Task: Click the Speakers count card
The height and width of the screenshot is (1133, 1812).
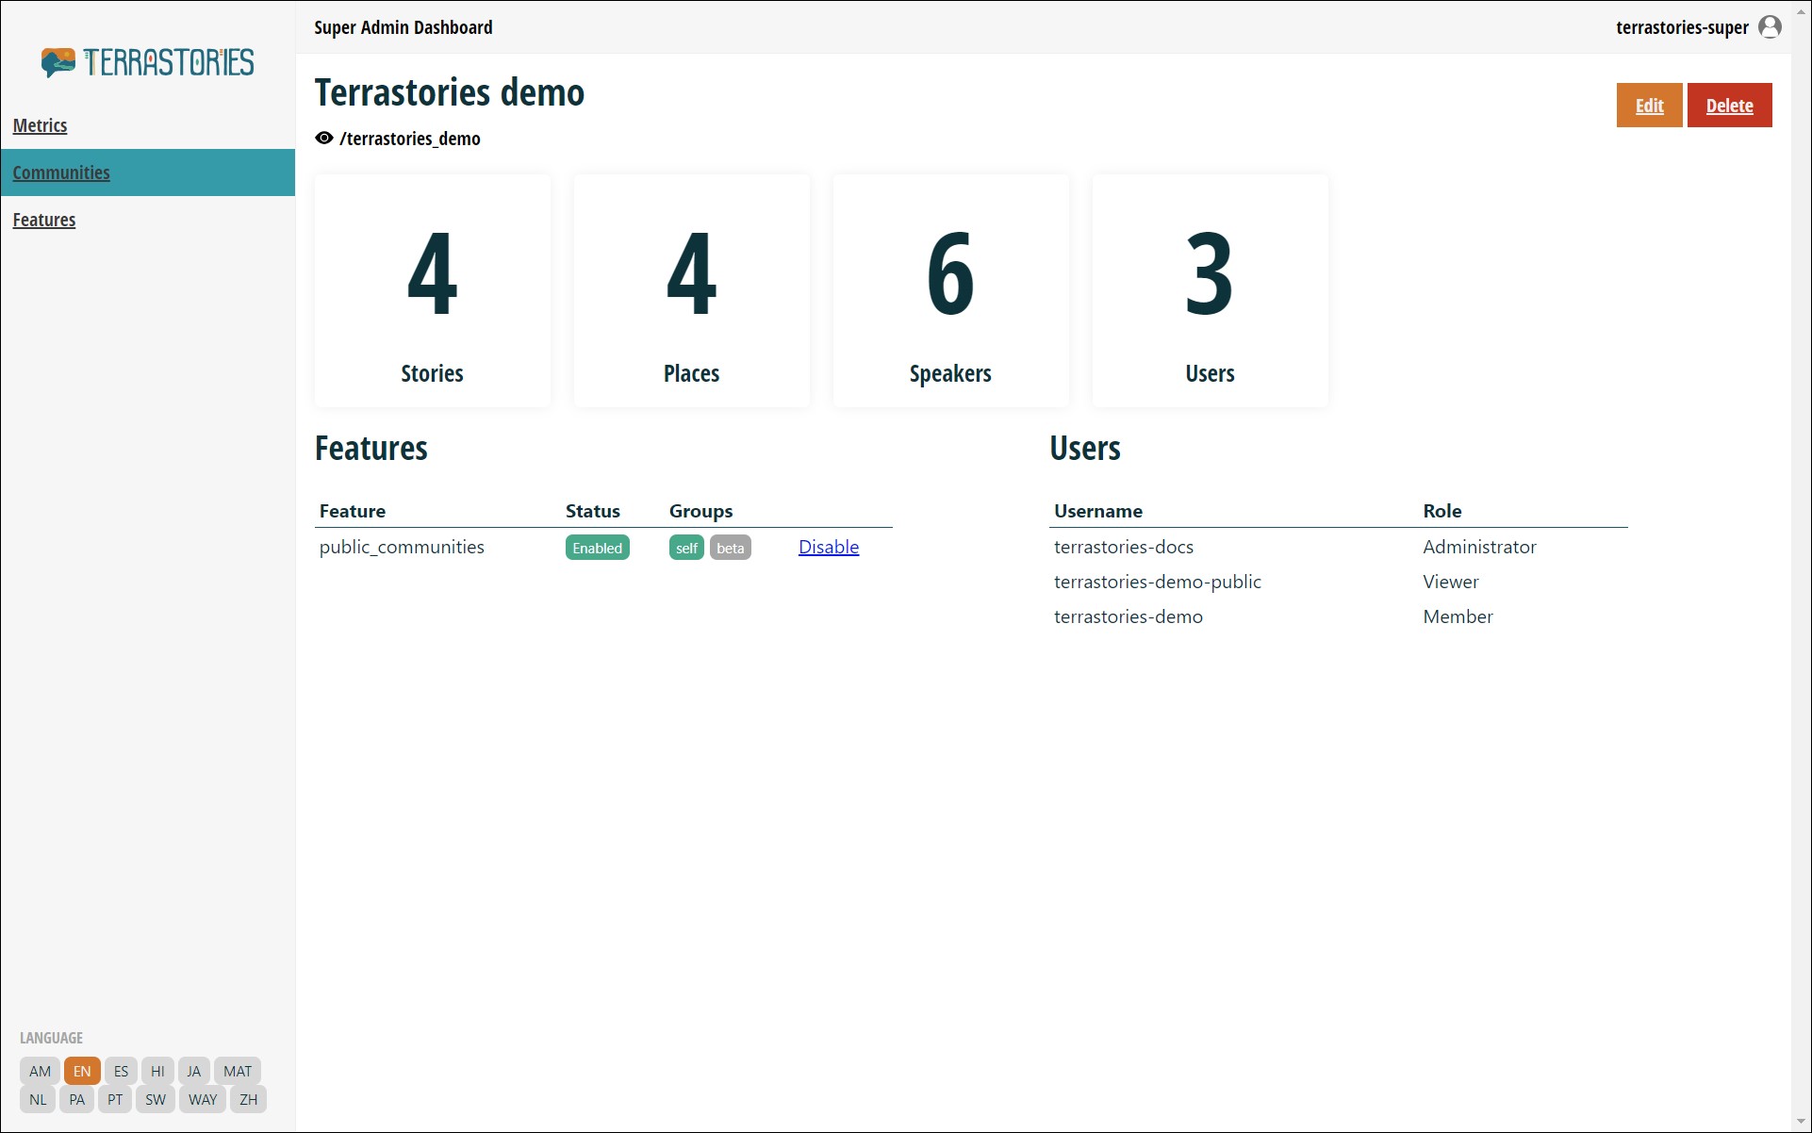Action: 950,290
